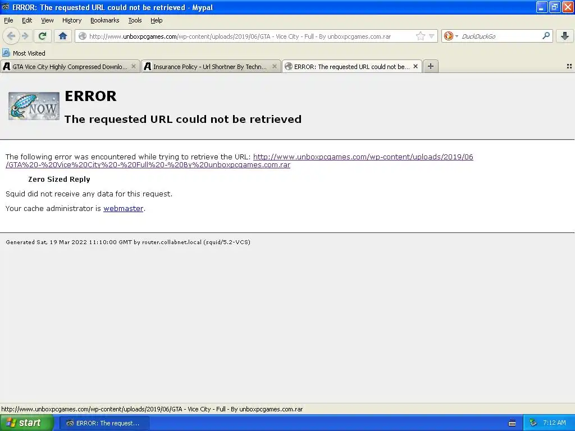The width and height of the screenshot is (575, 431).
Task: Click the search magnifier icon
Action: click(x=546, y=36)
